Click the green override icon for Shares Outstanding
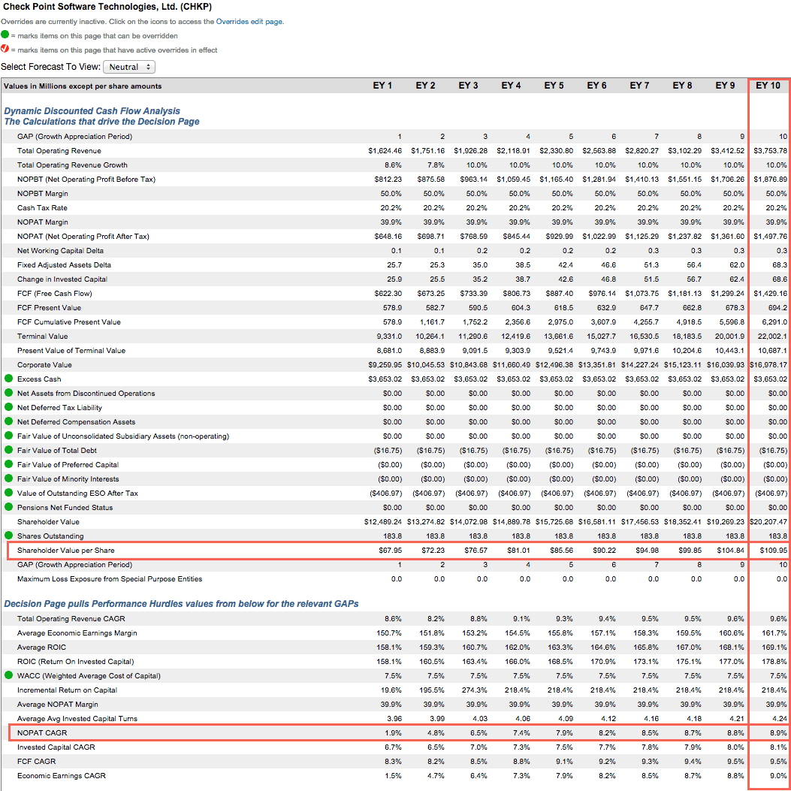 point(8,536)
